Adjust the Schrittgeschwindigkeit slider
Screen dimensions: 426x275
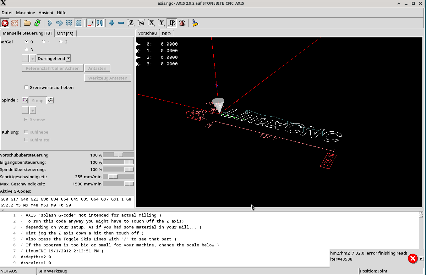pos(118,177)
